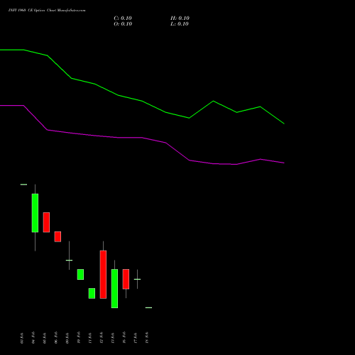Click the small red candle for 06 Feb
This screenshot has height=355, width=355.
[x=58, y=236]
